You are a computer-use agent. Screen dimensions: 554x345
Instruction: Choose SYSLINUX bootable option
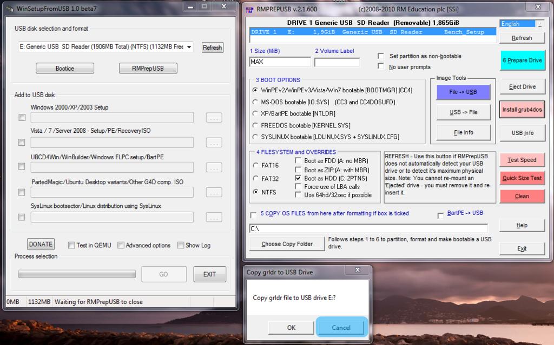point(255,137)
